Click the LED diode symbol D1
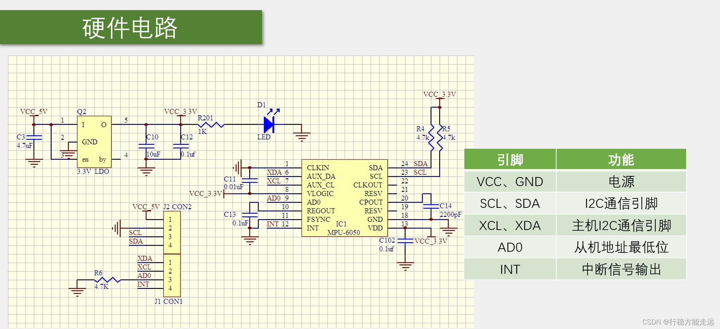 pos(270,124)
